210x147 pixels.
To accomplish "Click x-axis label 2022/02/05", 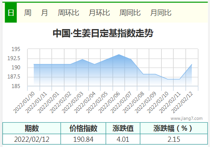I will point(97,102).
